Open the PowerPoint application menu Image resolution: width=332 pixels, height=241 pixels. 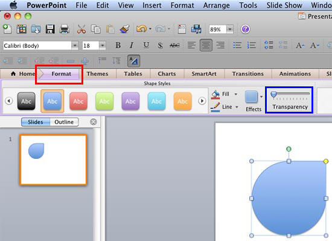tap(46, 5)
